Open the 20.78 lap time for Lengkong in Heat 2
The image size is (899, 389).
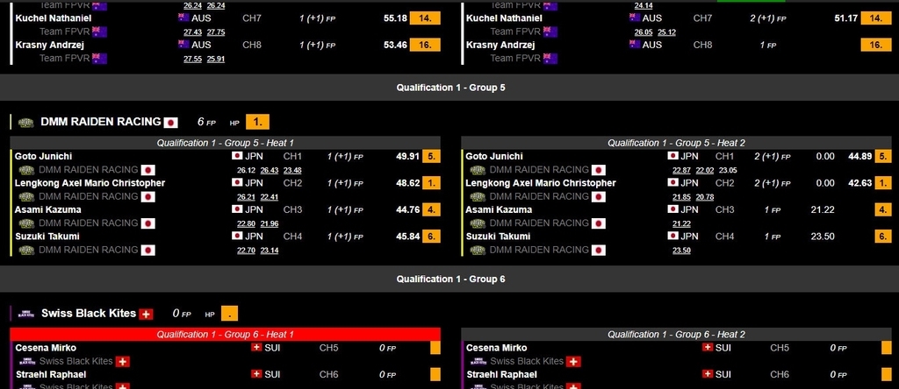pos(705,197)
